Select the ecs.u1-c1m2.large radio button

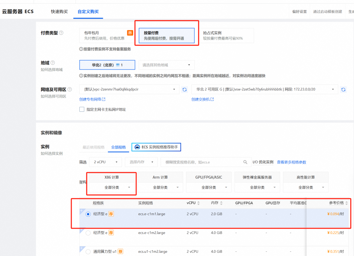point(88,252)
